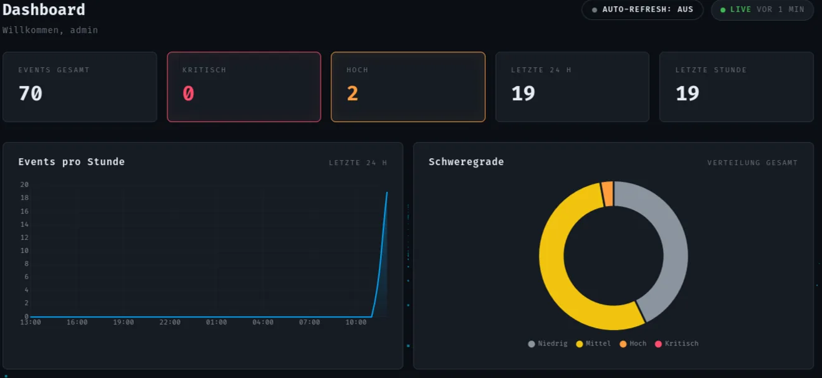Click the 'Schweregrade' chart title
The height and width of the screenshot is (378, 822).
coord(466,162)
